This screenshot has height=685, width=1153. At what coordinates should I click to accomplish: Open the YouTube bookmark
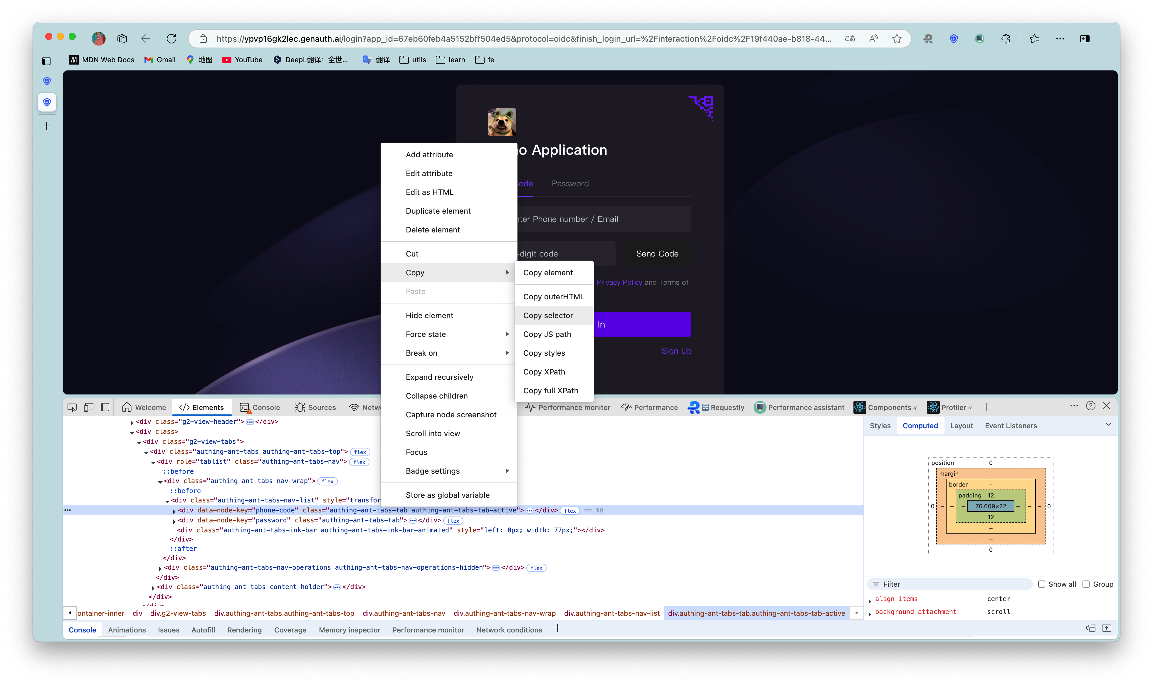(242, 60)
